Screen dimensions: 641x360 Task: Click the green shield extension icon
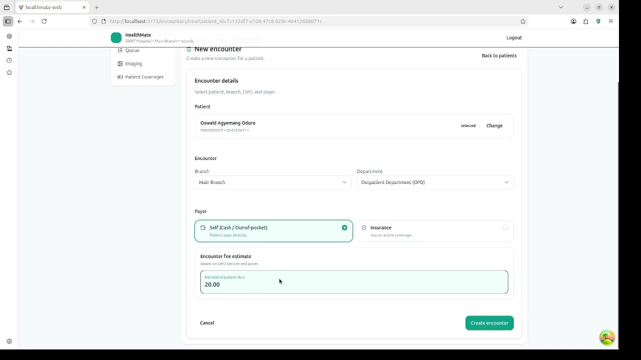(598, 21)
